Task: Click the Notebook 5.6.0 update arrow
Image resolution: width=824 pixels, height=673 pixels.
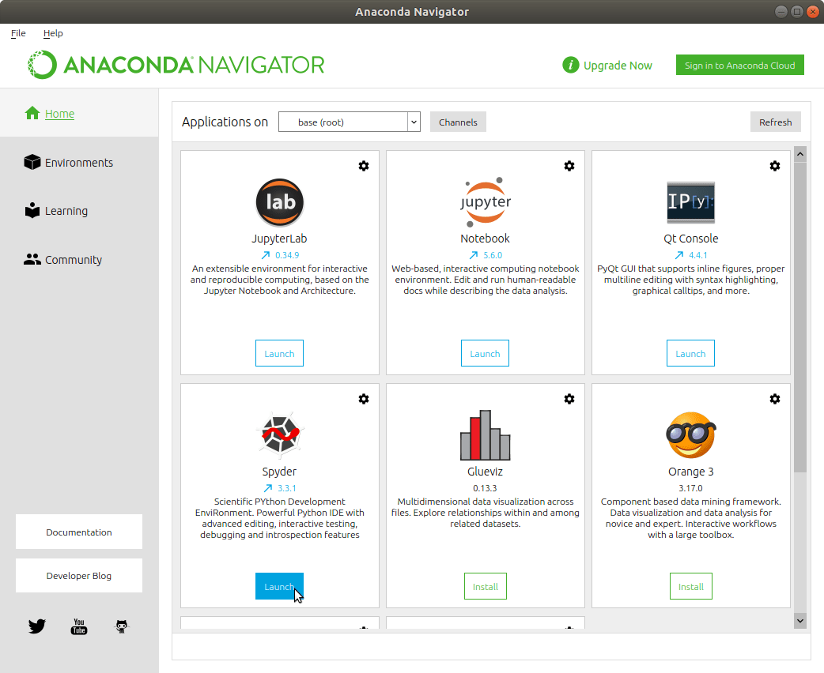Action: [x=474, y=255]
